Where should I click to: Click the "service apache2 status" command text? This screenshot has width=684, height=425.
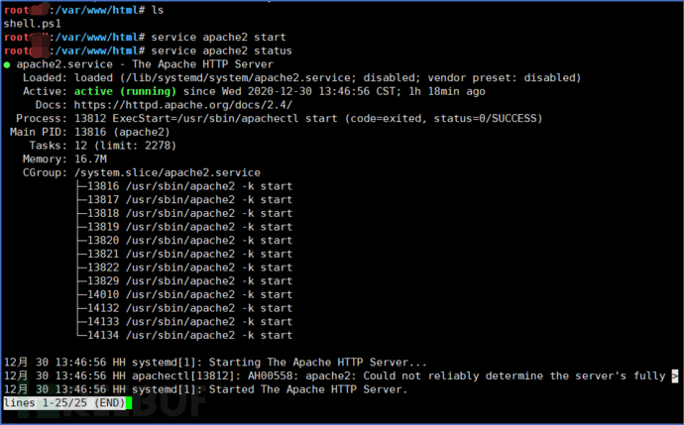tap(222, 51)
